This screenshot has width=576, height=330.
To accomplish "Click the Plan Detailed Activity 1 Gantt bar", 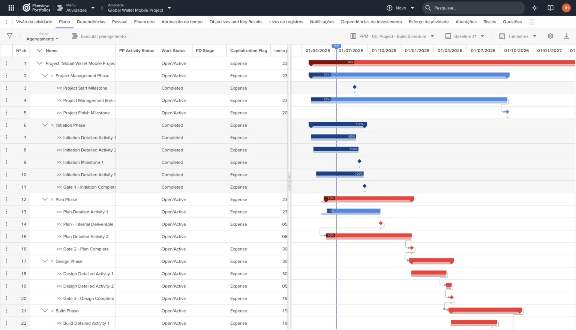I will tap(353, 211).
